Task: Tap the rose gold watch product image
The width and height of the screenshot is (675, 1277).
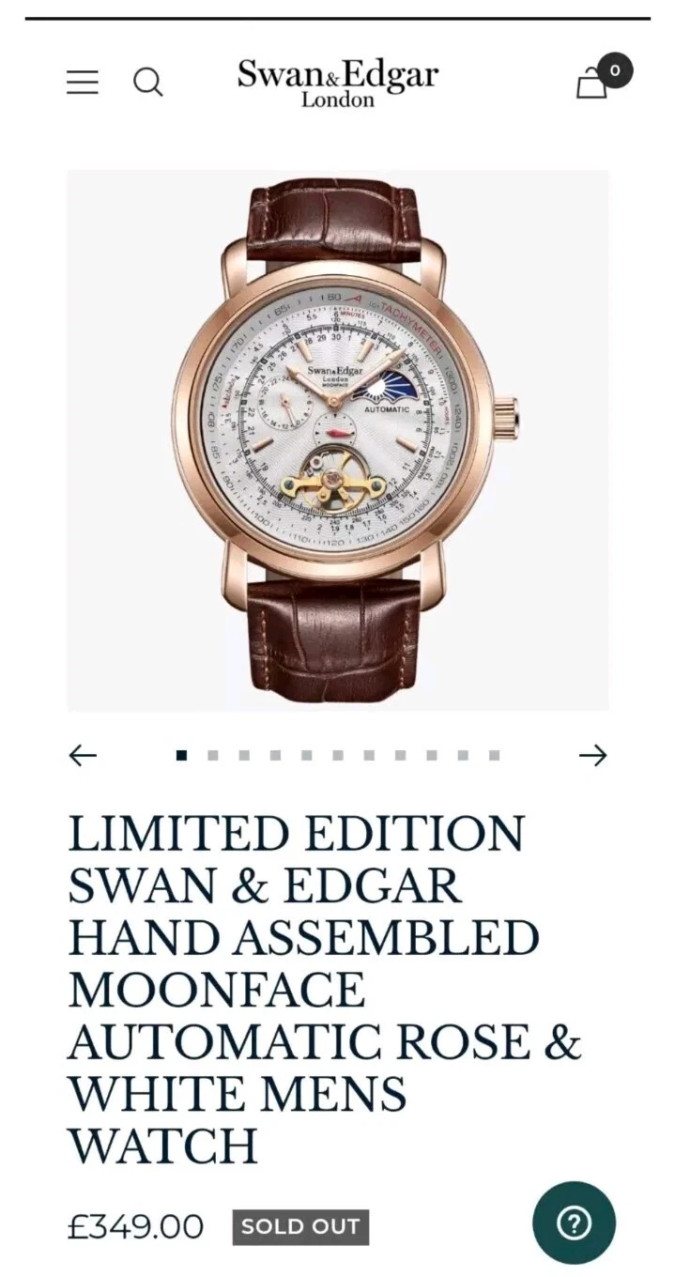Action: pyautogui.click(x=338, y=440)
